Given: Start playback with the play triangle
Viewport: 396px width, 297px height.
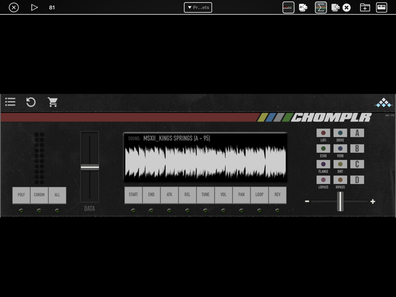Looking at the screenshot, I should tap(34, 7).
